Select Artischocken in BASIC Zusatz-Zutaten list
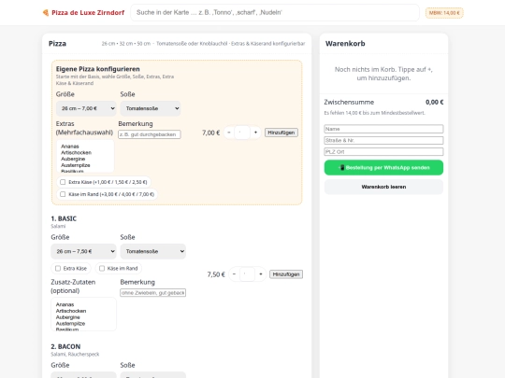The height and width of the screenshot is (378, 505). (71, 311)
